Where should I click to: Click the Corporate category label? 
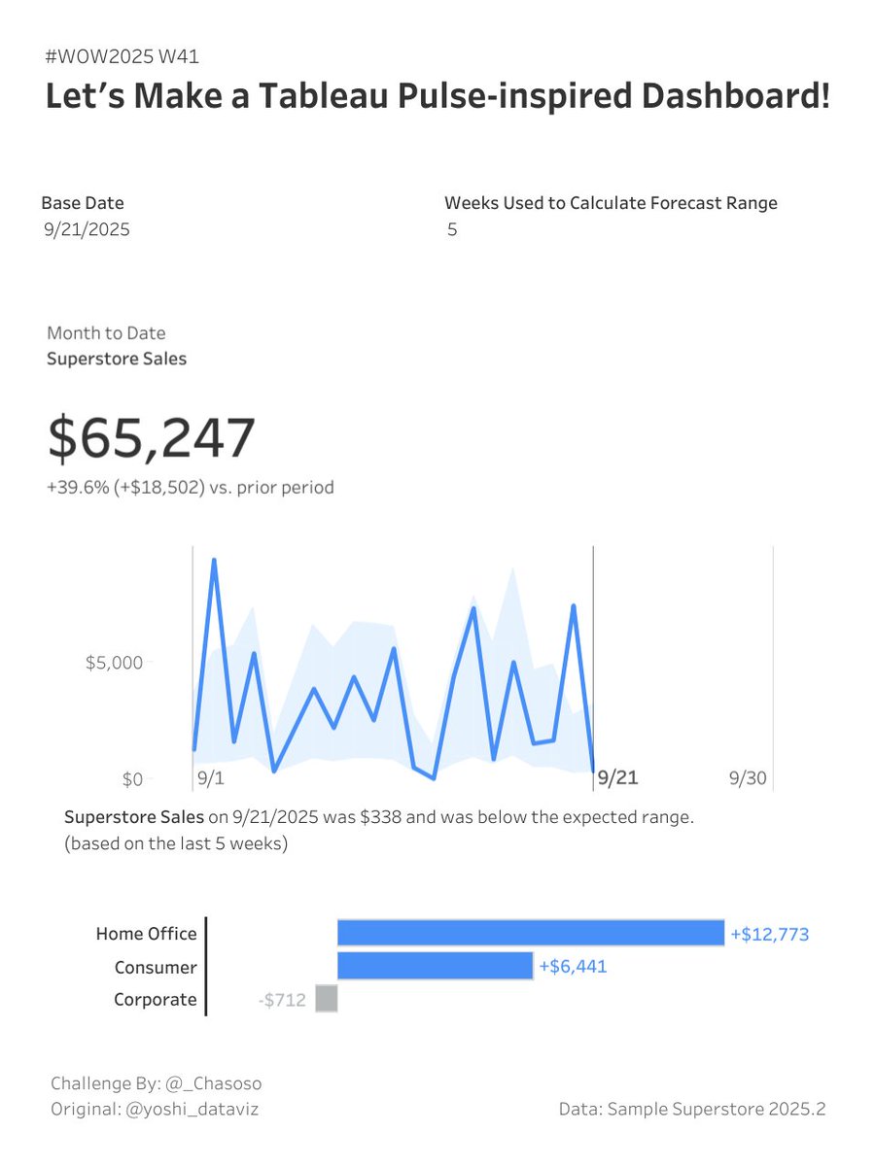point(156,999)
